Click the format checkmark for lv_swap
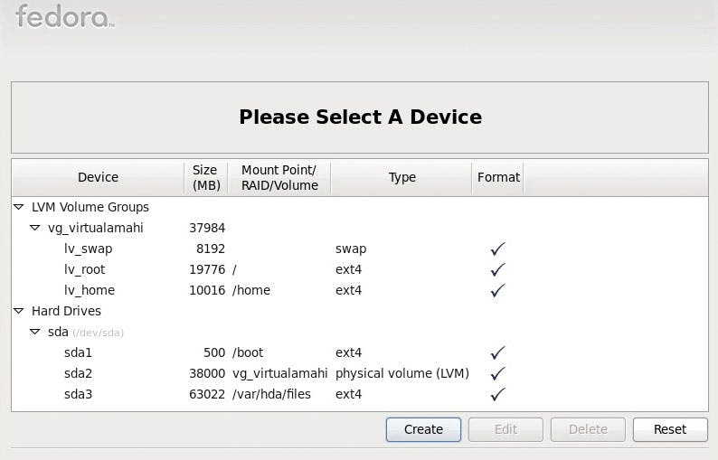This screenshot has height=460, width=718. (497, 249)
